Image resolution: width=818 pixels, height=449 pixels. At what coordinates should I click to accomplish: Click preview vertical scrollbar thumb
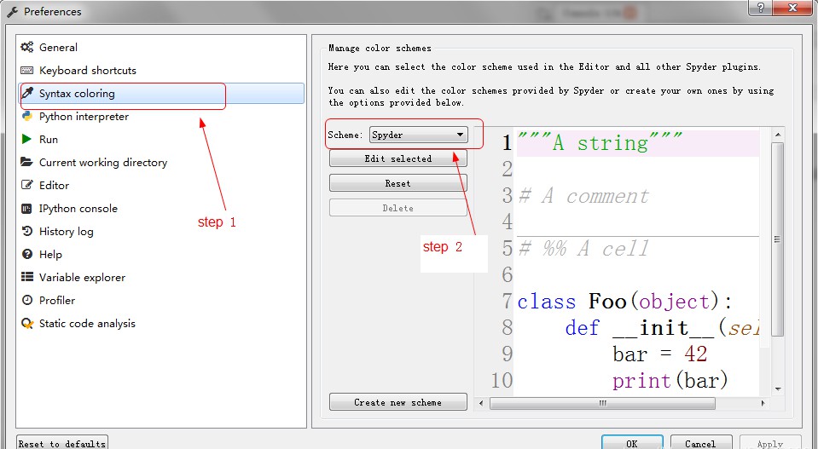pos(777,239)
